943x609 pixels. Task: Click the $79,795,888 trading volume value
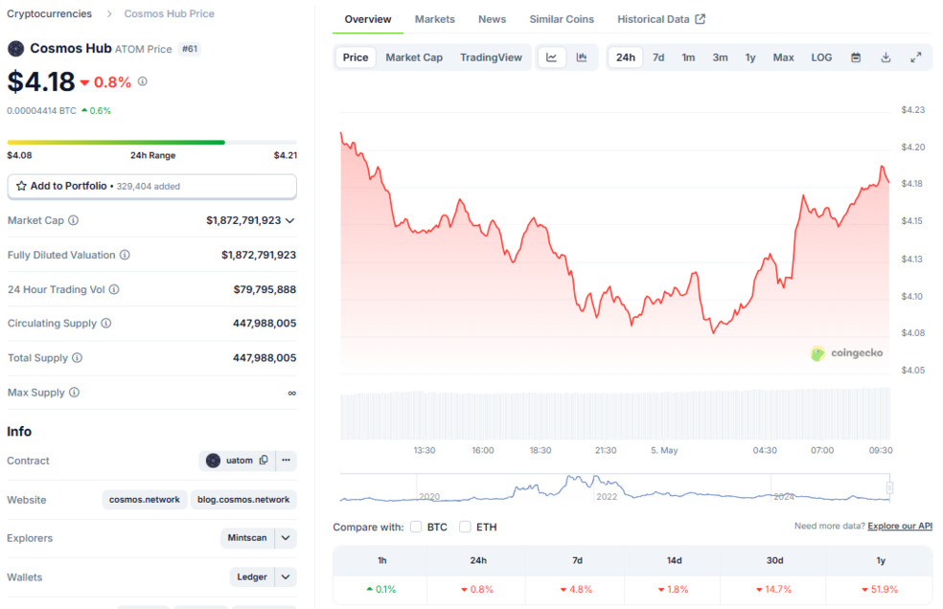click(x=264, y=289)
